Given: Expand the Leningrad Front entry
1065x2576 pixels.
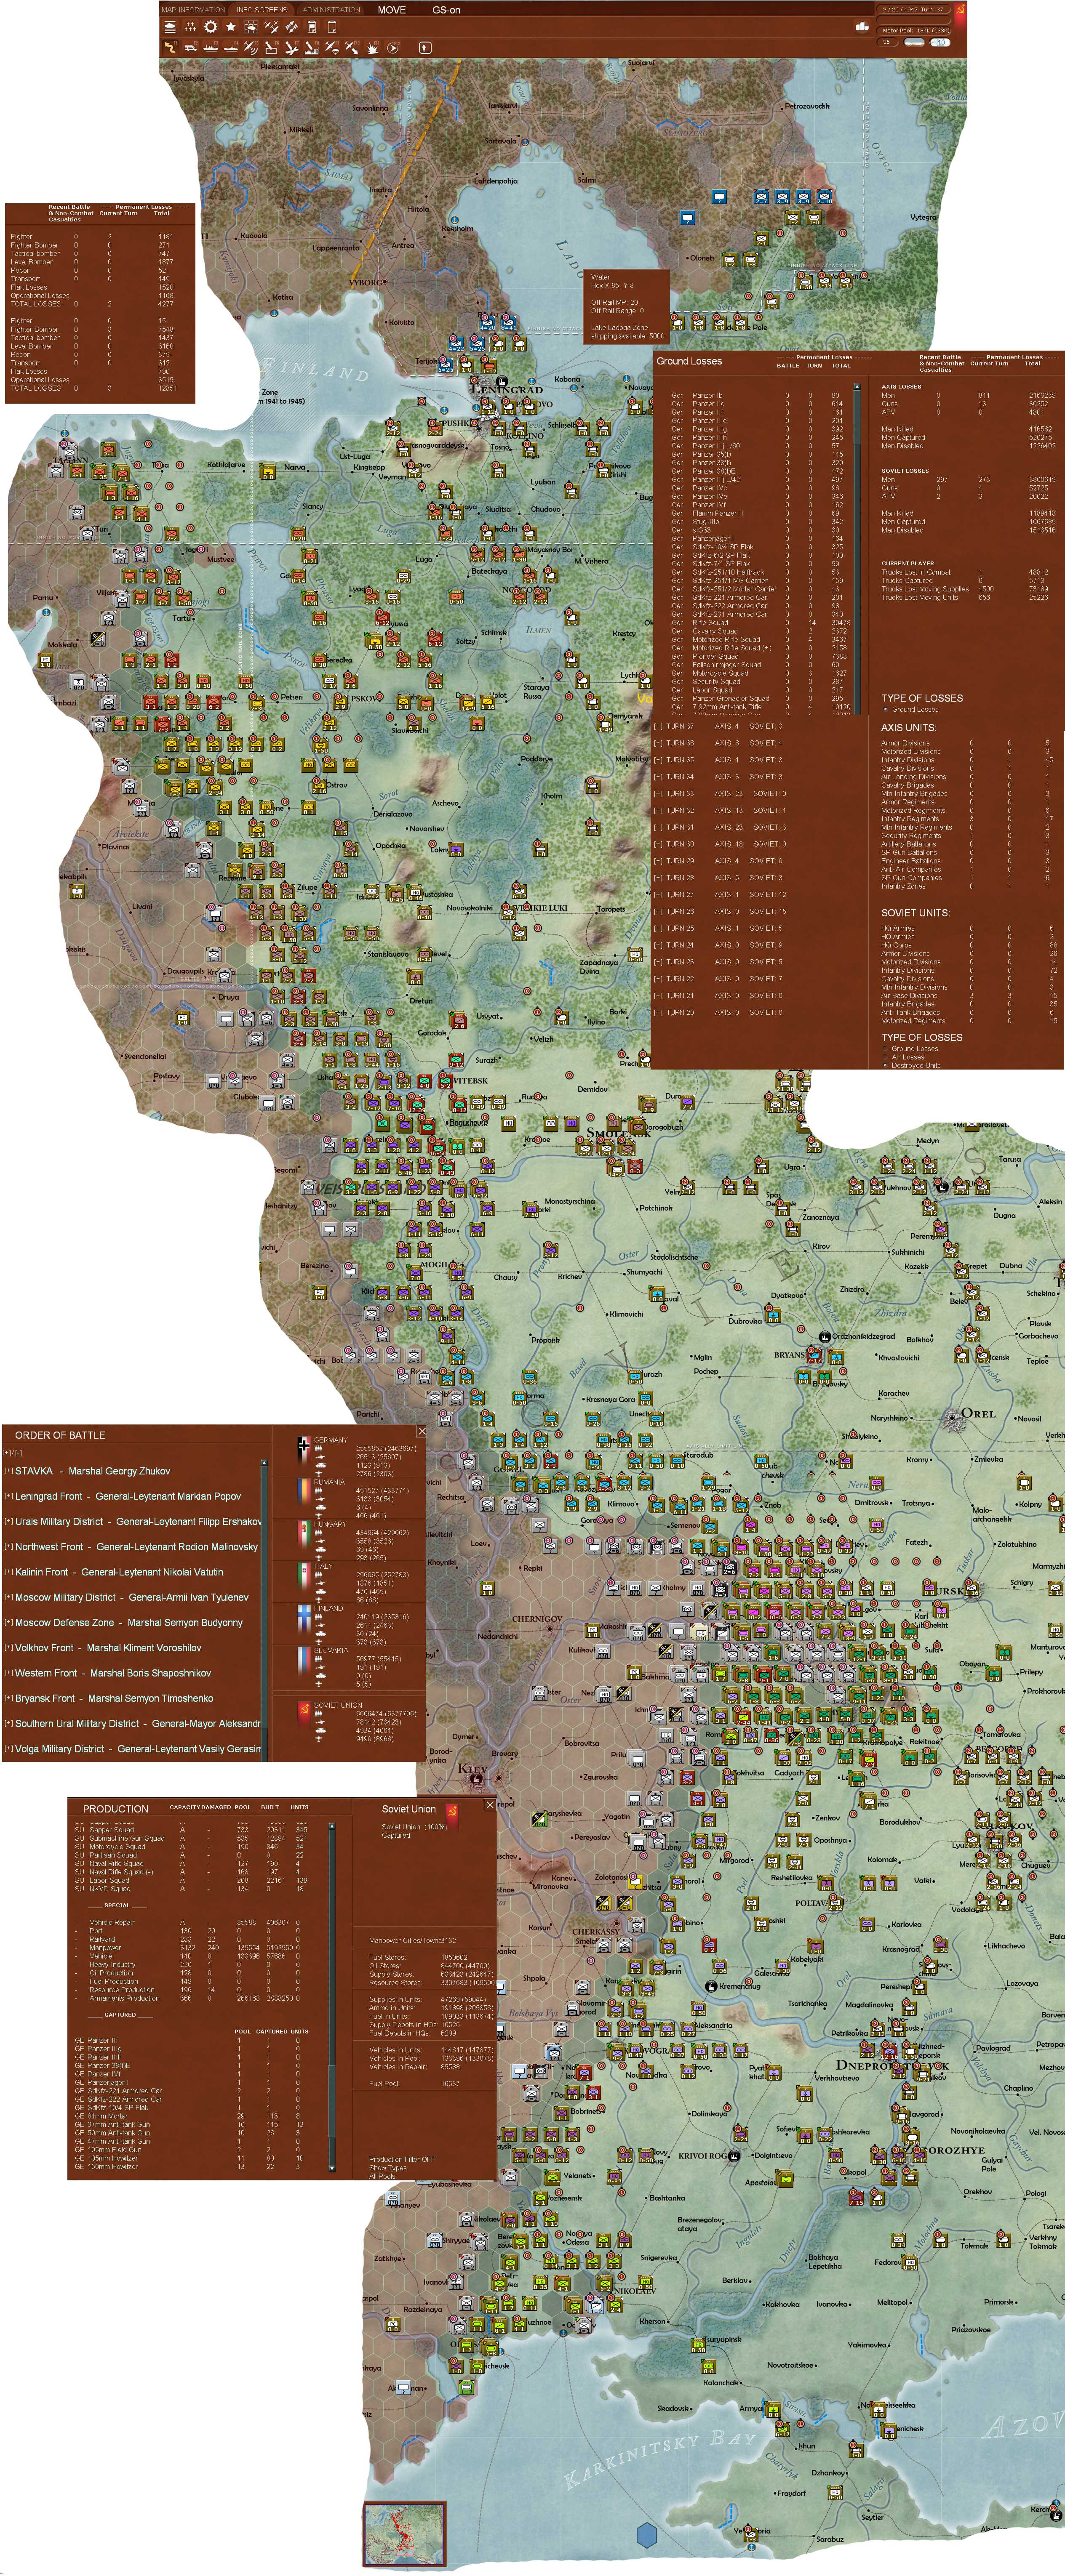Looking at the screenshot, I should (x=8, y=1496).
